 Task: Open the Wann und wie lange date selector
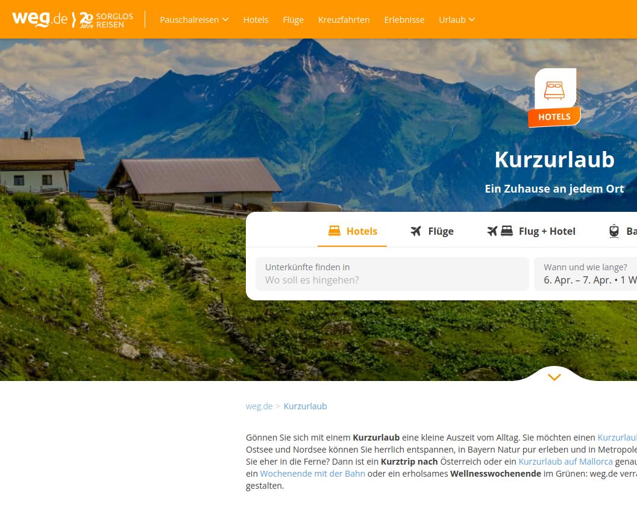(585, 274)
